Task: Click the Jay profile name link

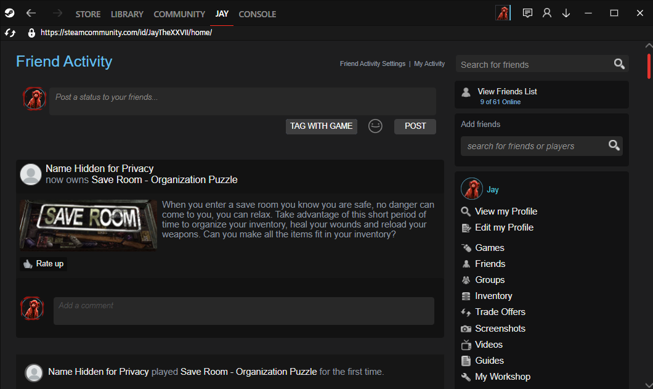Action: click(x=493, y=190)
